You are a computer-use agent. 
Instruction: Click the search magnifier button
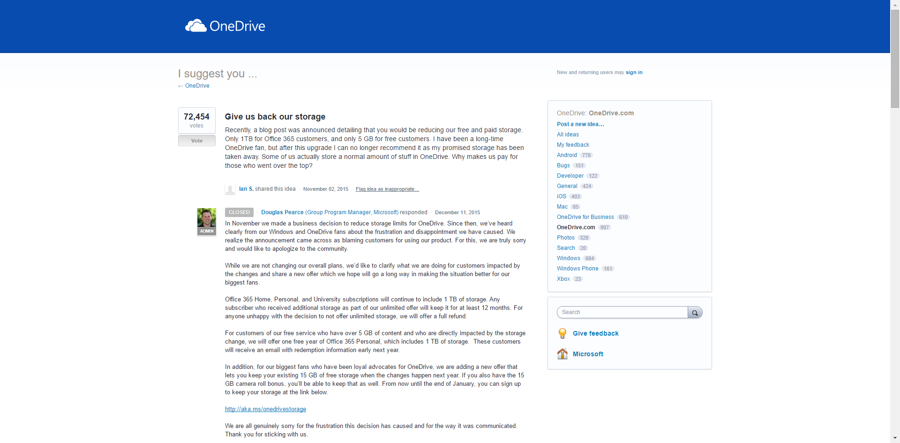695,312
